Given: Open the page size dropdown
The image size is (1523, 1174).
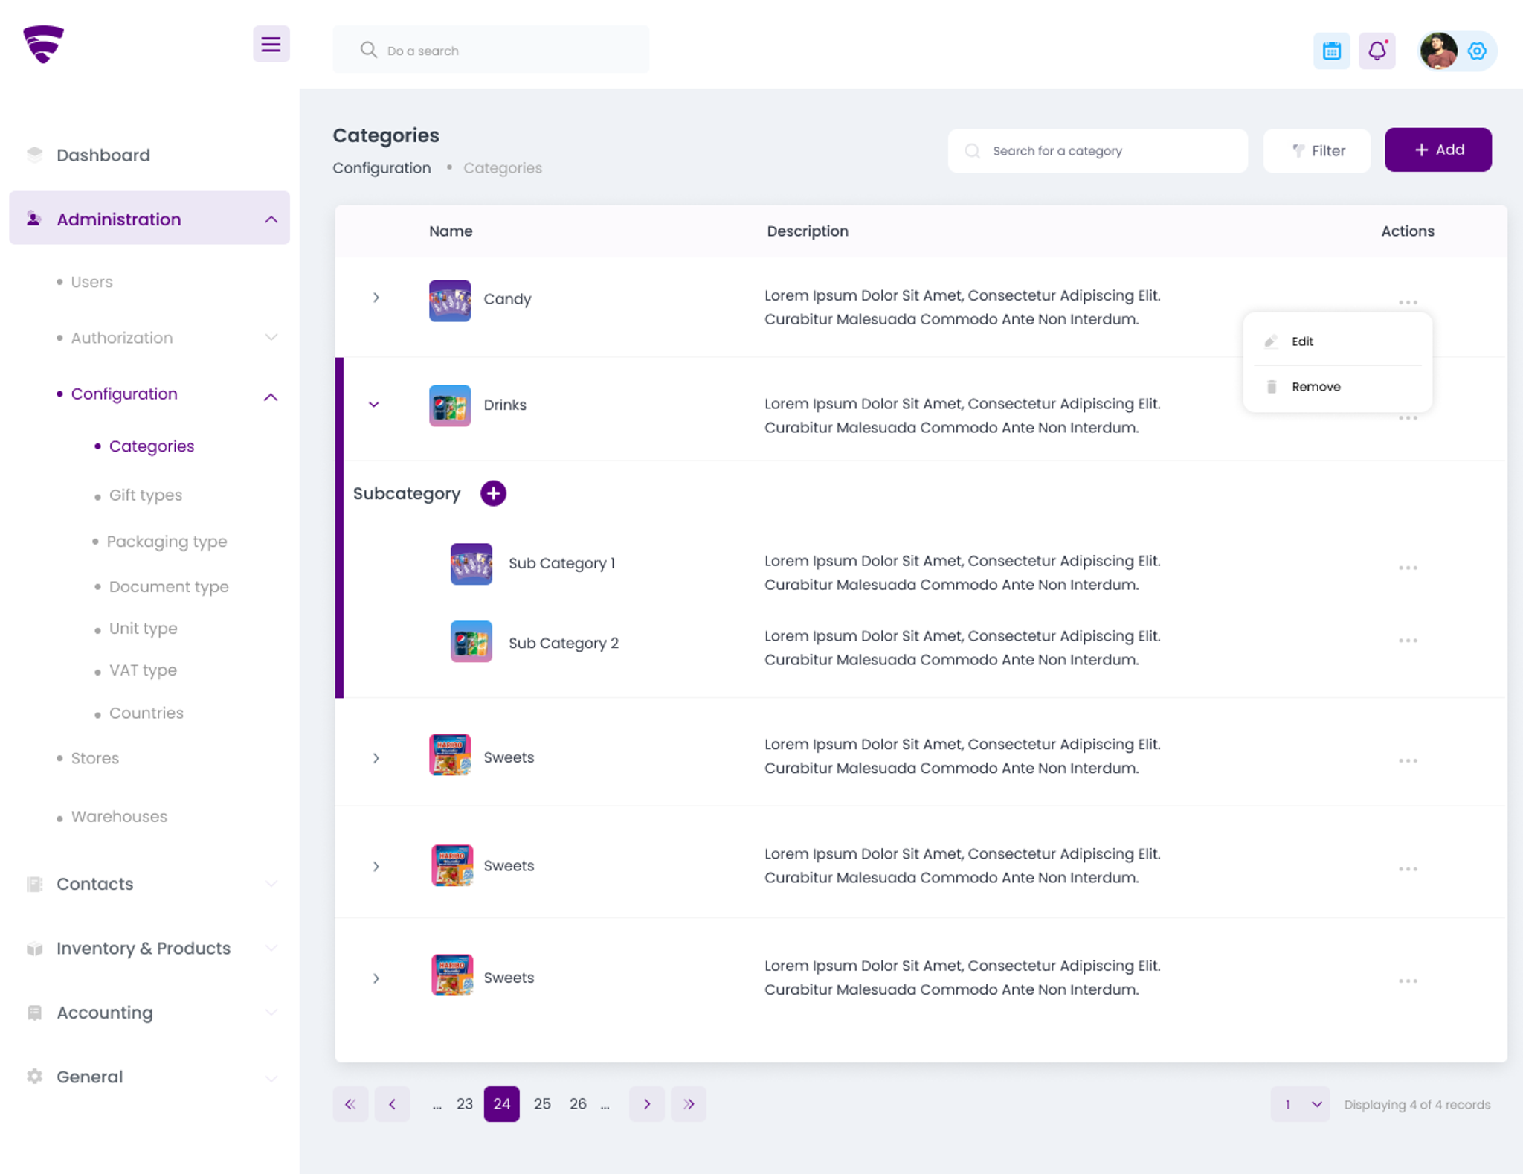Looking at the screenshot, I should pyautogui.click(x=1300, y=1105).
